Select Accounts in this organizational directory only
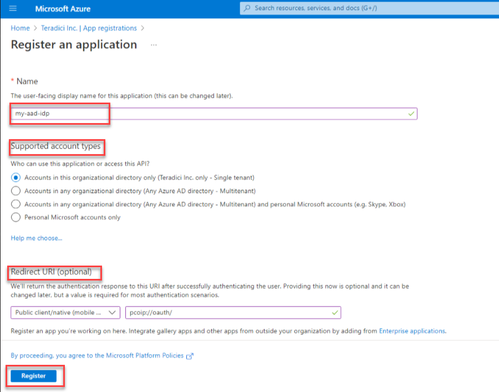499x392 pixels. 16,177
